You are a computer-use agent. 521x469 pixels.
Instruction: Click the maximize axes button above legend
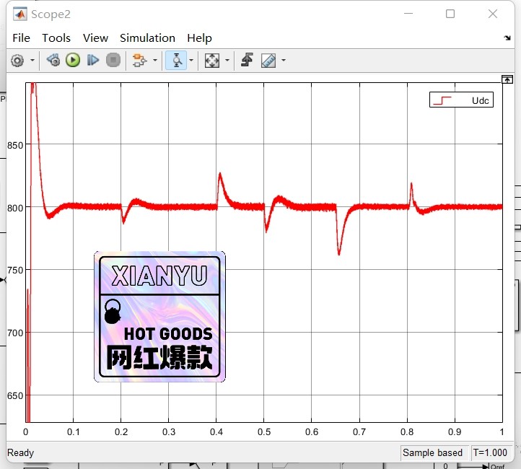[507, 79]
